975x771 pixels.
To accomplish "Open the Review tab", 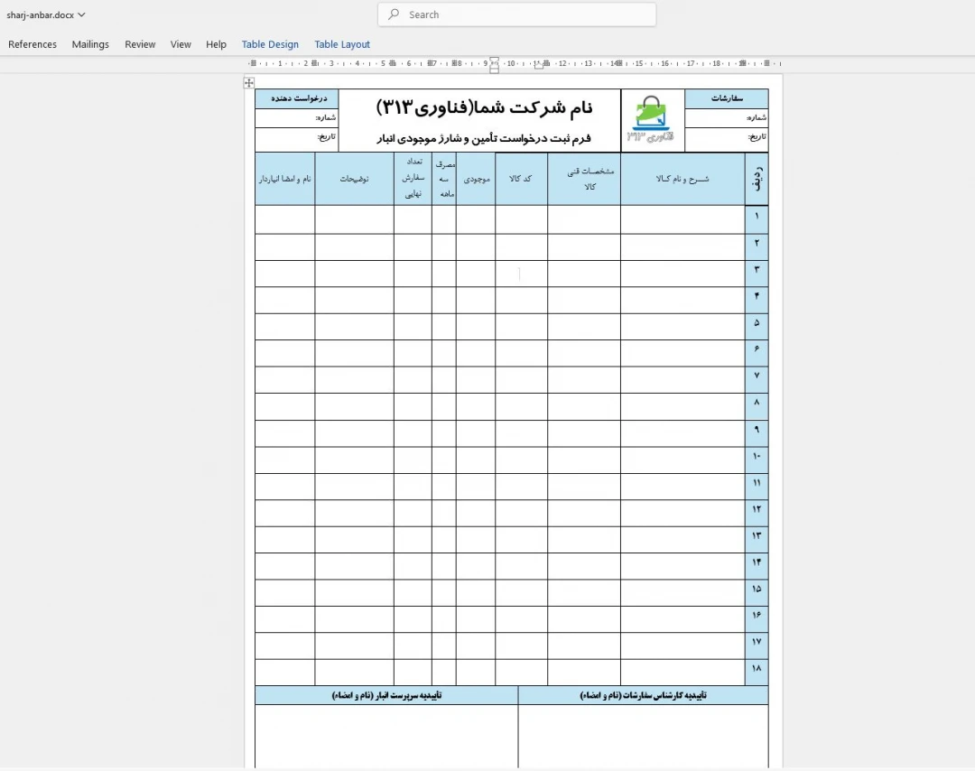I will tap(140, 44).
